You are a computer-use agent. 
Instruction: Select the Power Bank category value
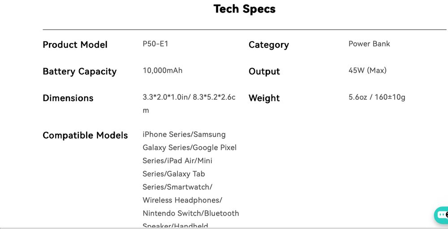[x=369, y=44]
